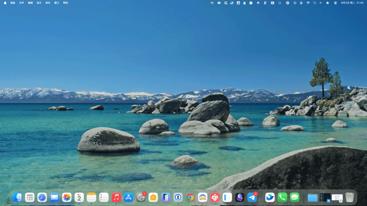Screen dimensions: 367x206
Task: Open System Settings with red badge
Action: tap(141, 197)
